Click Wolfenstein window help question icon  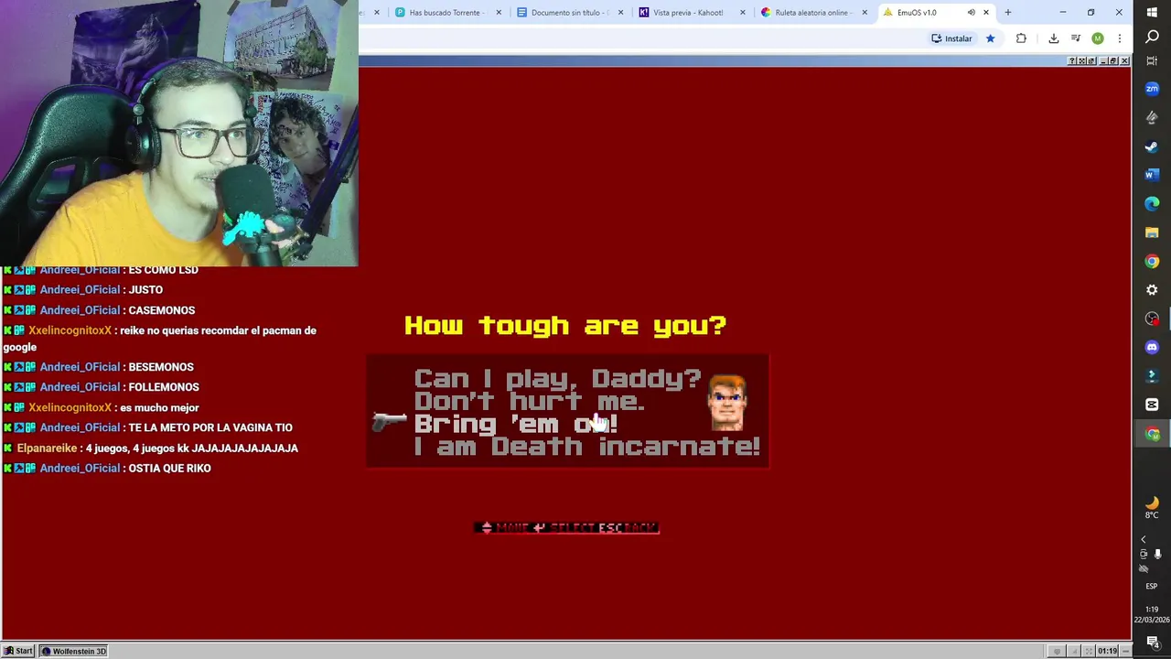coord(1071,61)
